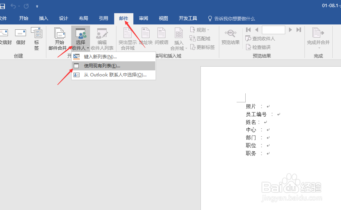Open the 插入 ribbon tab
This screenshot has height=210, width=341.
tap(43, 18)
